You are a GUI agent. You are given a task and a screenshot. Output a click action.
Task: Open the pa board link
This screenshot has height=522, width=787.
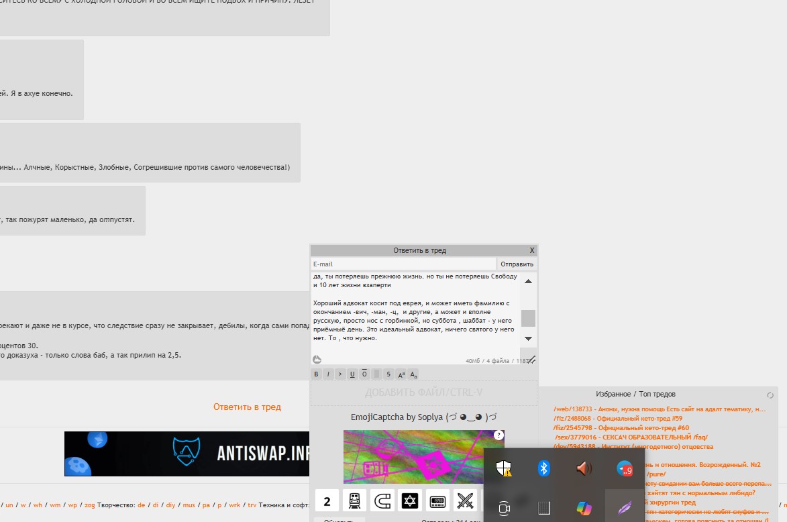click(206, 505)
